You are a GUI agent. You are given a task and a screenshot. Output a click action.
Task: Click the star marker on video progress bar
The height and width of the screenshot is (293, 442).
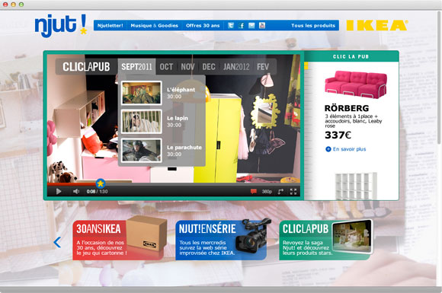101,184
